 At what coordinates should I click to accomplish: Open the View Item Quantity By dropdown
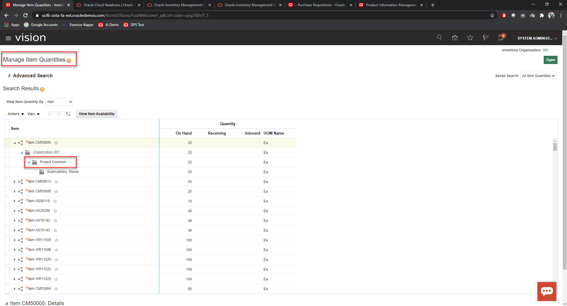click(59, 102)
